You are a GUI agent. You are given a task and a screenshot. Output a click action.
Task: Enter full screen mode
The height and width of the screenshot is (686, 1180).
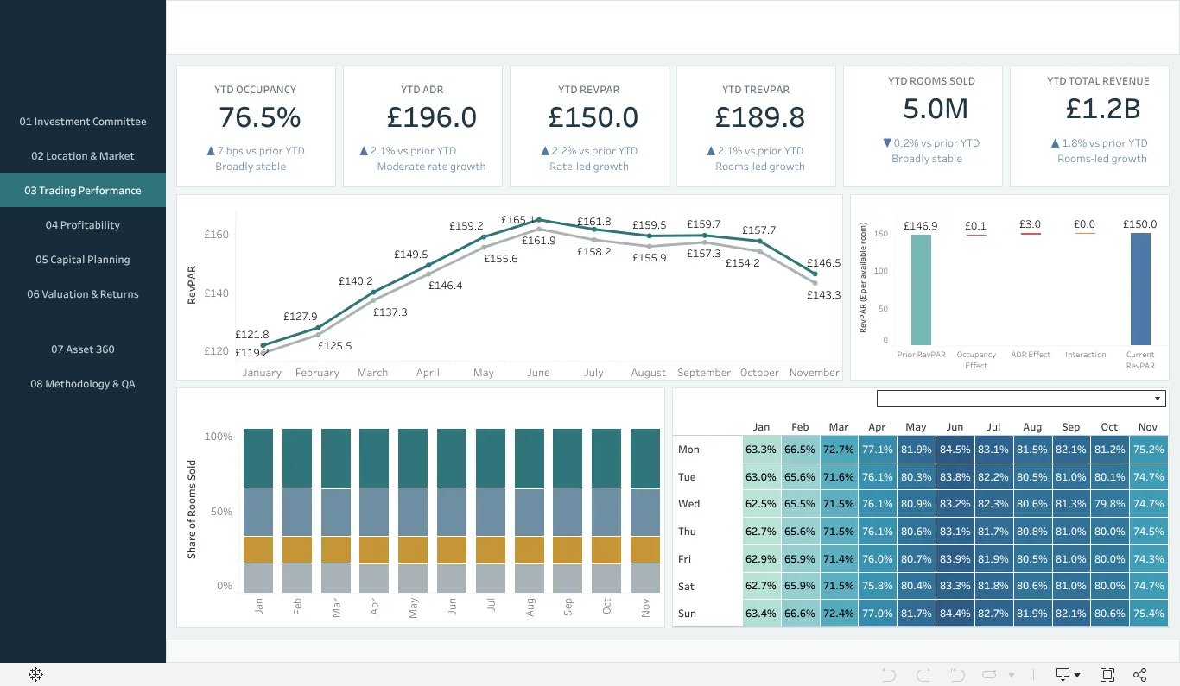coord(1107,675)
